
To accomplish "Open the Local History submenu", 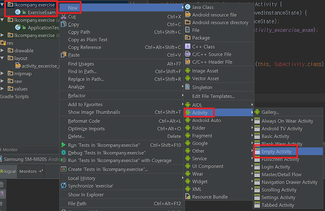I will point(122,178).
